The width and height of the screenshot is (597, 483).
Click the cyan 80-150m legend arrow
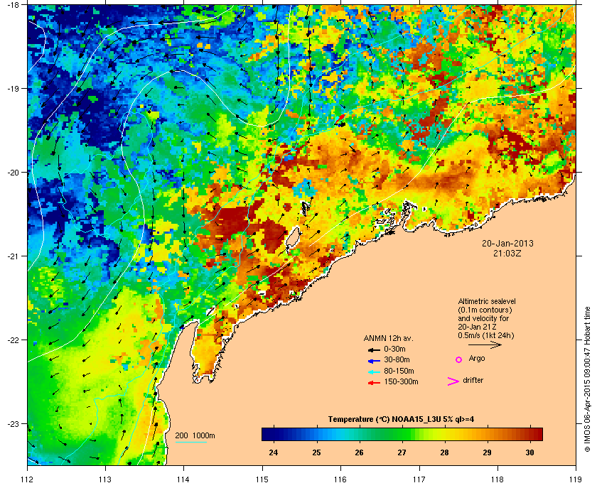click(374, 371)
